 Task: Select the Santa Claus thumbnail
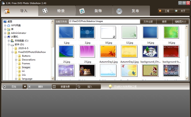150,70
